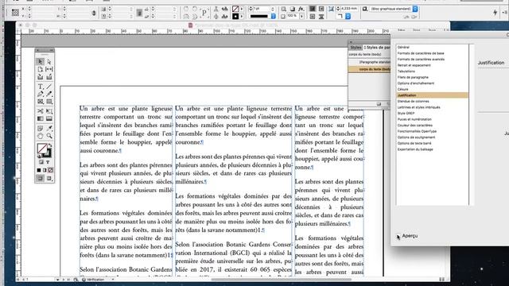This screenshot has height=286, width=509.
Task: Select 'Césure' category
Action: [403, 89]
